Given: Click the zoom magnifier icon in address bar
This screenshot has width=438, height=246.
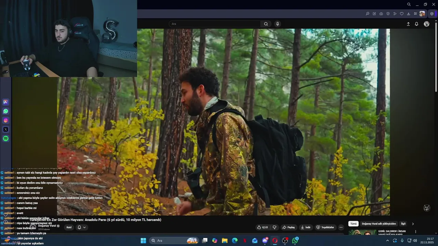Looking at the screenshot, I should click(x=368, y=14).
